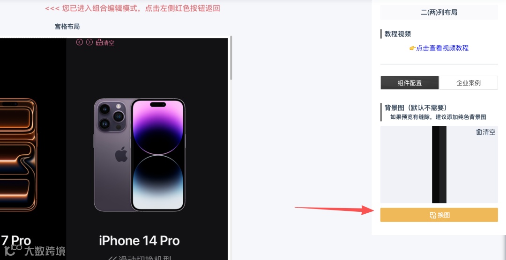Select the dark background image thumbnail

439,164
